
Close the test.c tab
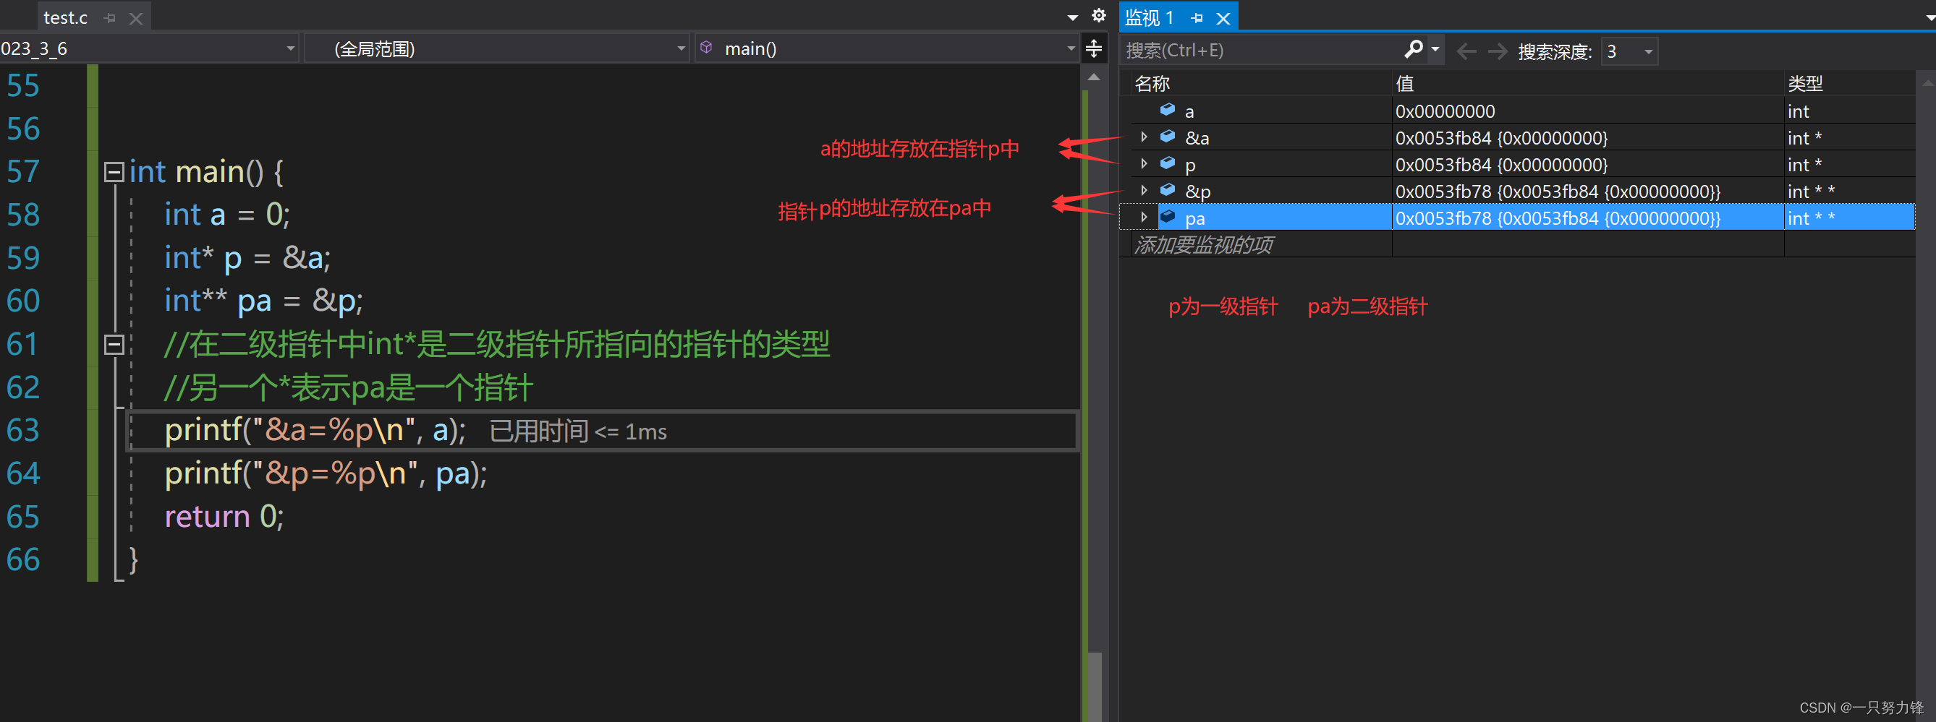pyautogui.click(x=136, y=18)
